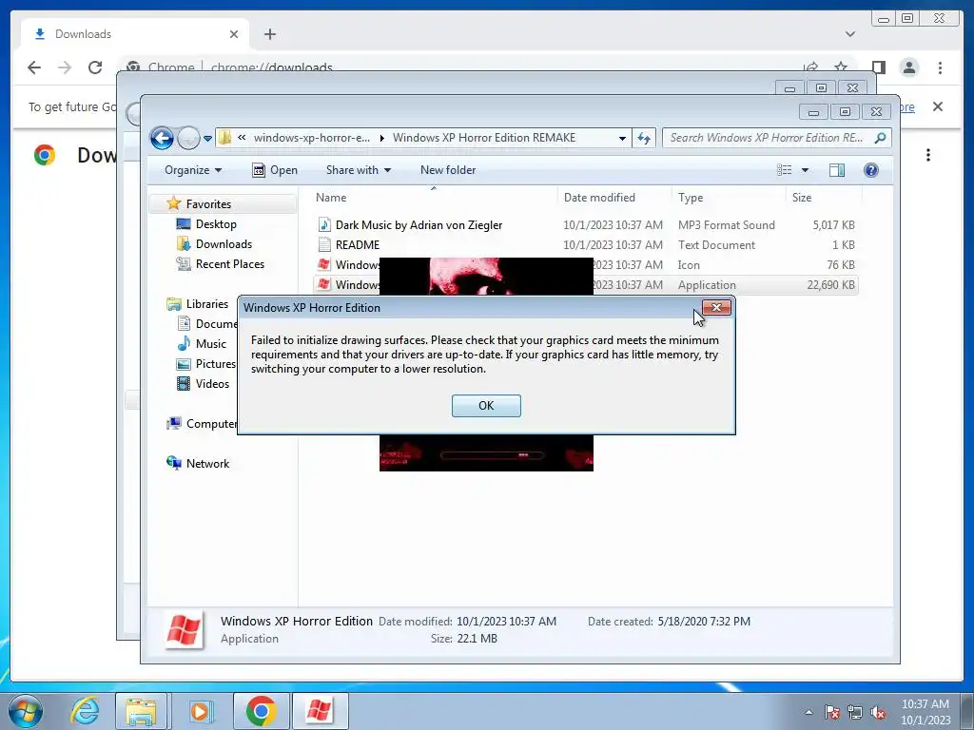974x730 pixels.
Task: Expand the address bar previous locations dropdown
Action: [x=622, y=138]
